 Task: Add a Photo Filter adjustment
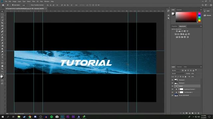tap(183, 34)
